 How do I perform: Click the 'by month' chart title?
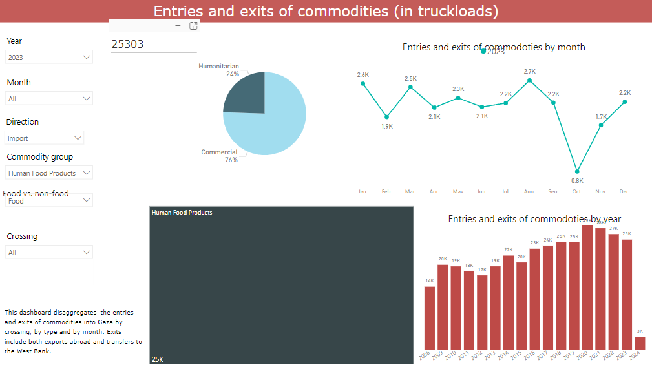(494, 47)
